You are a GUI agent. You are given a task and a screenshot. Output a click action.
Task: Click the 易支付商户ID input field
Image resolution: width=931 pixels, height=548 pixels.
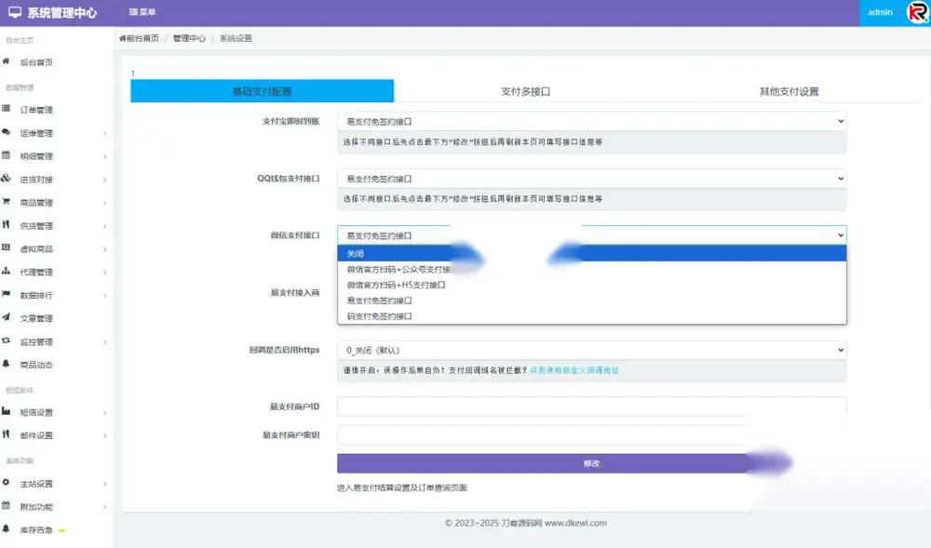click(591, 407)
